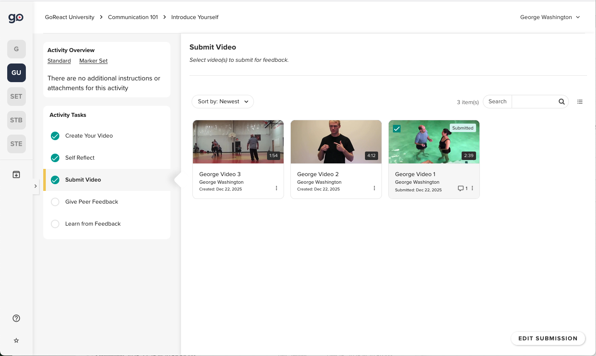Select the STB avatar in the left rail

pyautogui.click(x=16, y=120)
